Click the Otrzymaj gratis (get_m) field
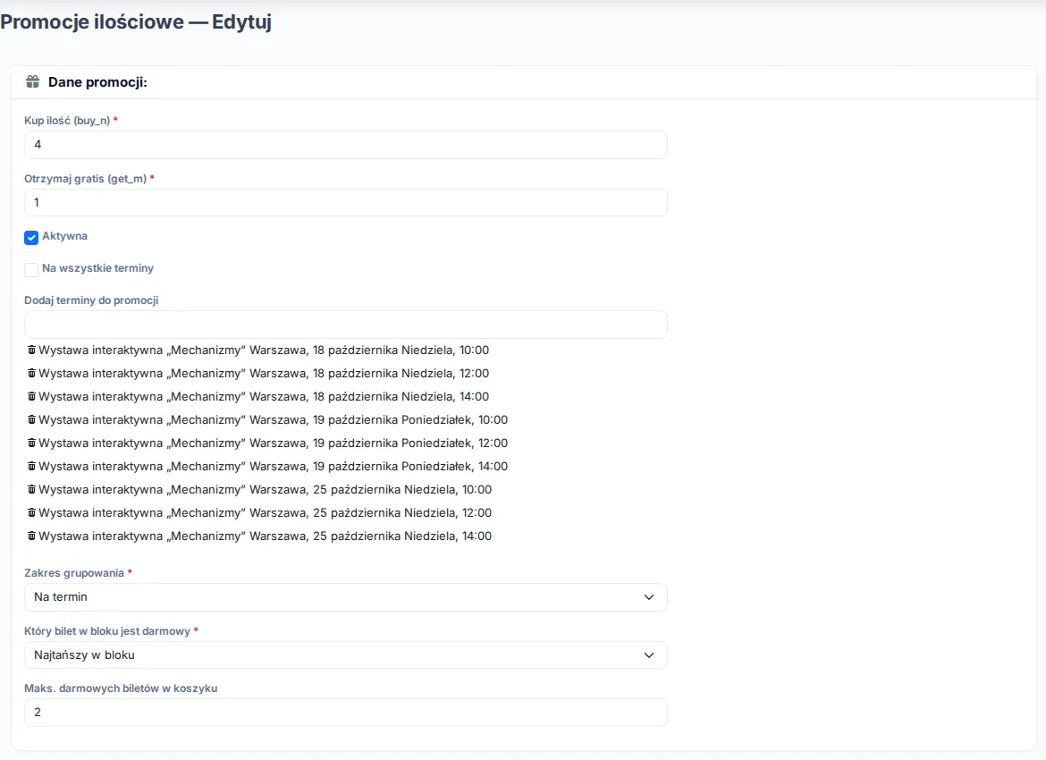The height and width of the screenshot is (760, 1046). [346, 203]
